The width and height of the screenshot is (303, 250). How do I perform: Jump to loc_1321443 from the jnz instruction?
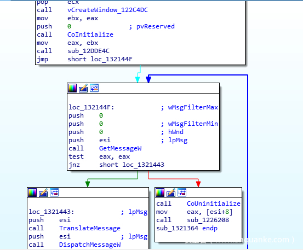[143, 165]
